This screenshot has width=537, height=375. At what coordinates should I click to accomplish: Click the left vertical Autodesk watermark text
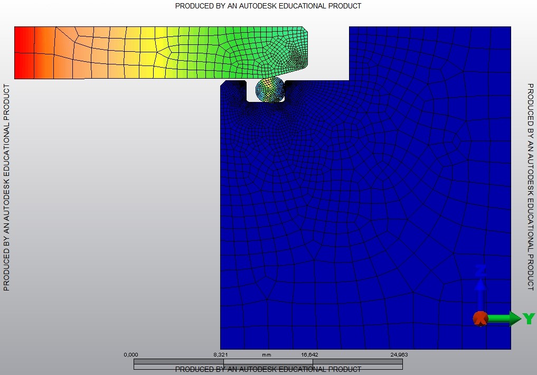pos(6,187)
